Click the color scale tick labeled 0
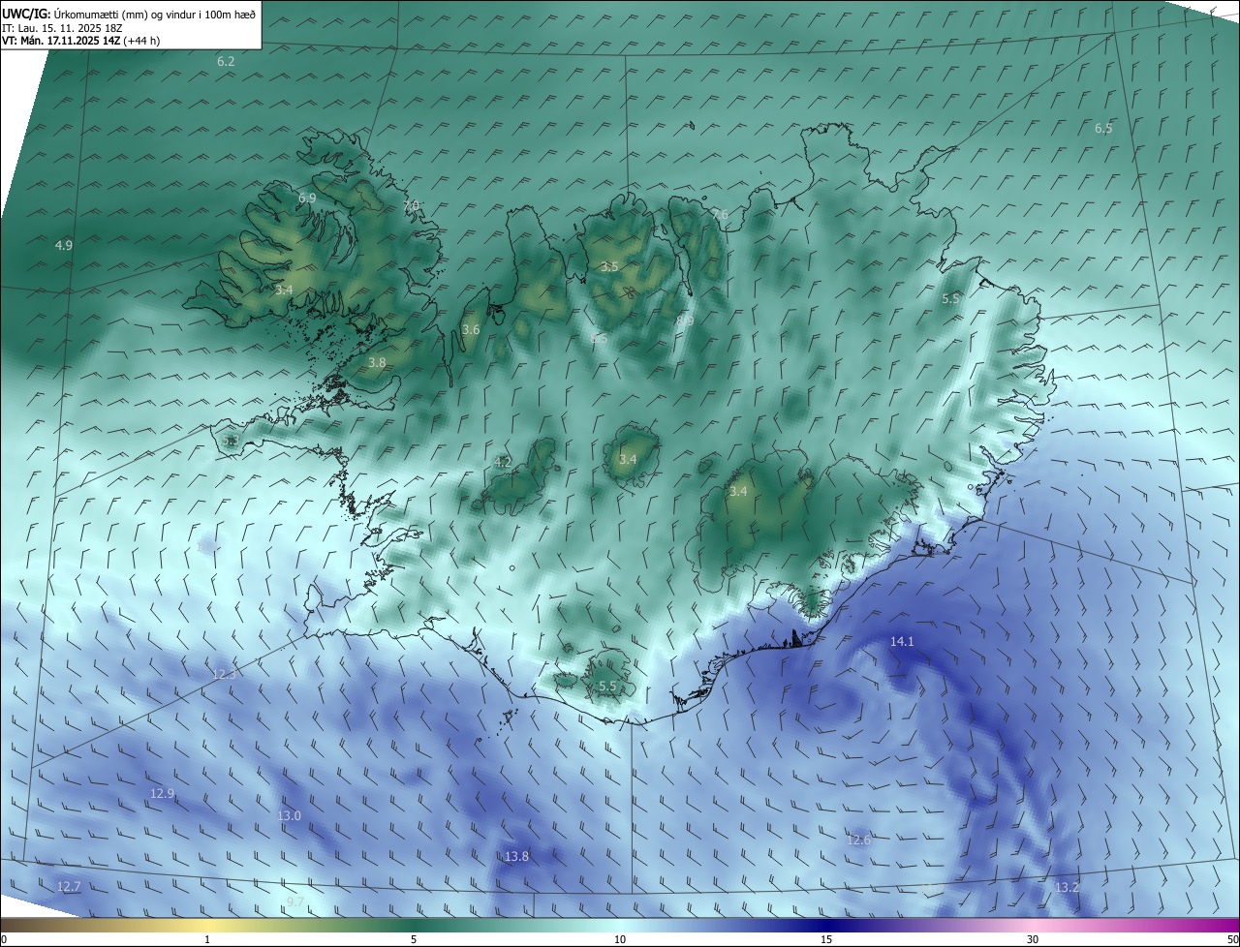The image size is (1240, 947). click(x=4, y=939)
